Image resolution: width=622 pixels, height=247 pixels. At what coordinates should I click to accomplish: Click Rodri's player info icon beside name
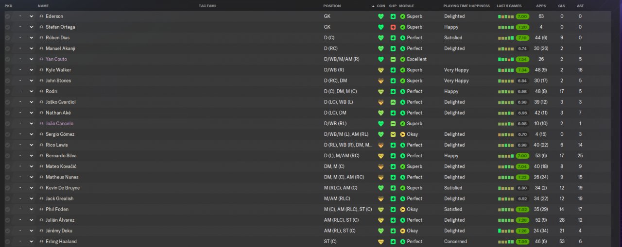tap(41, 91)
